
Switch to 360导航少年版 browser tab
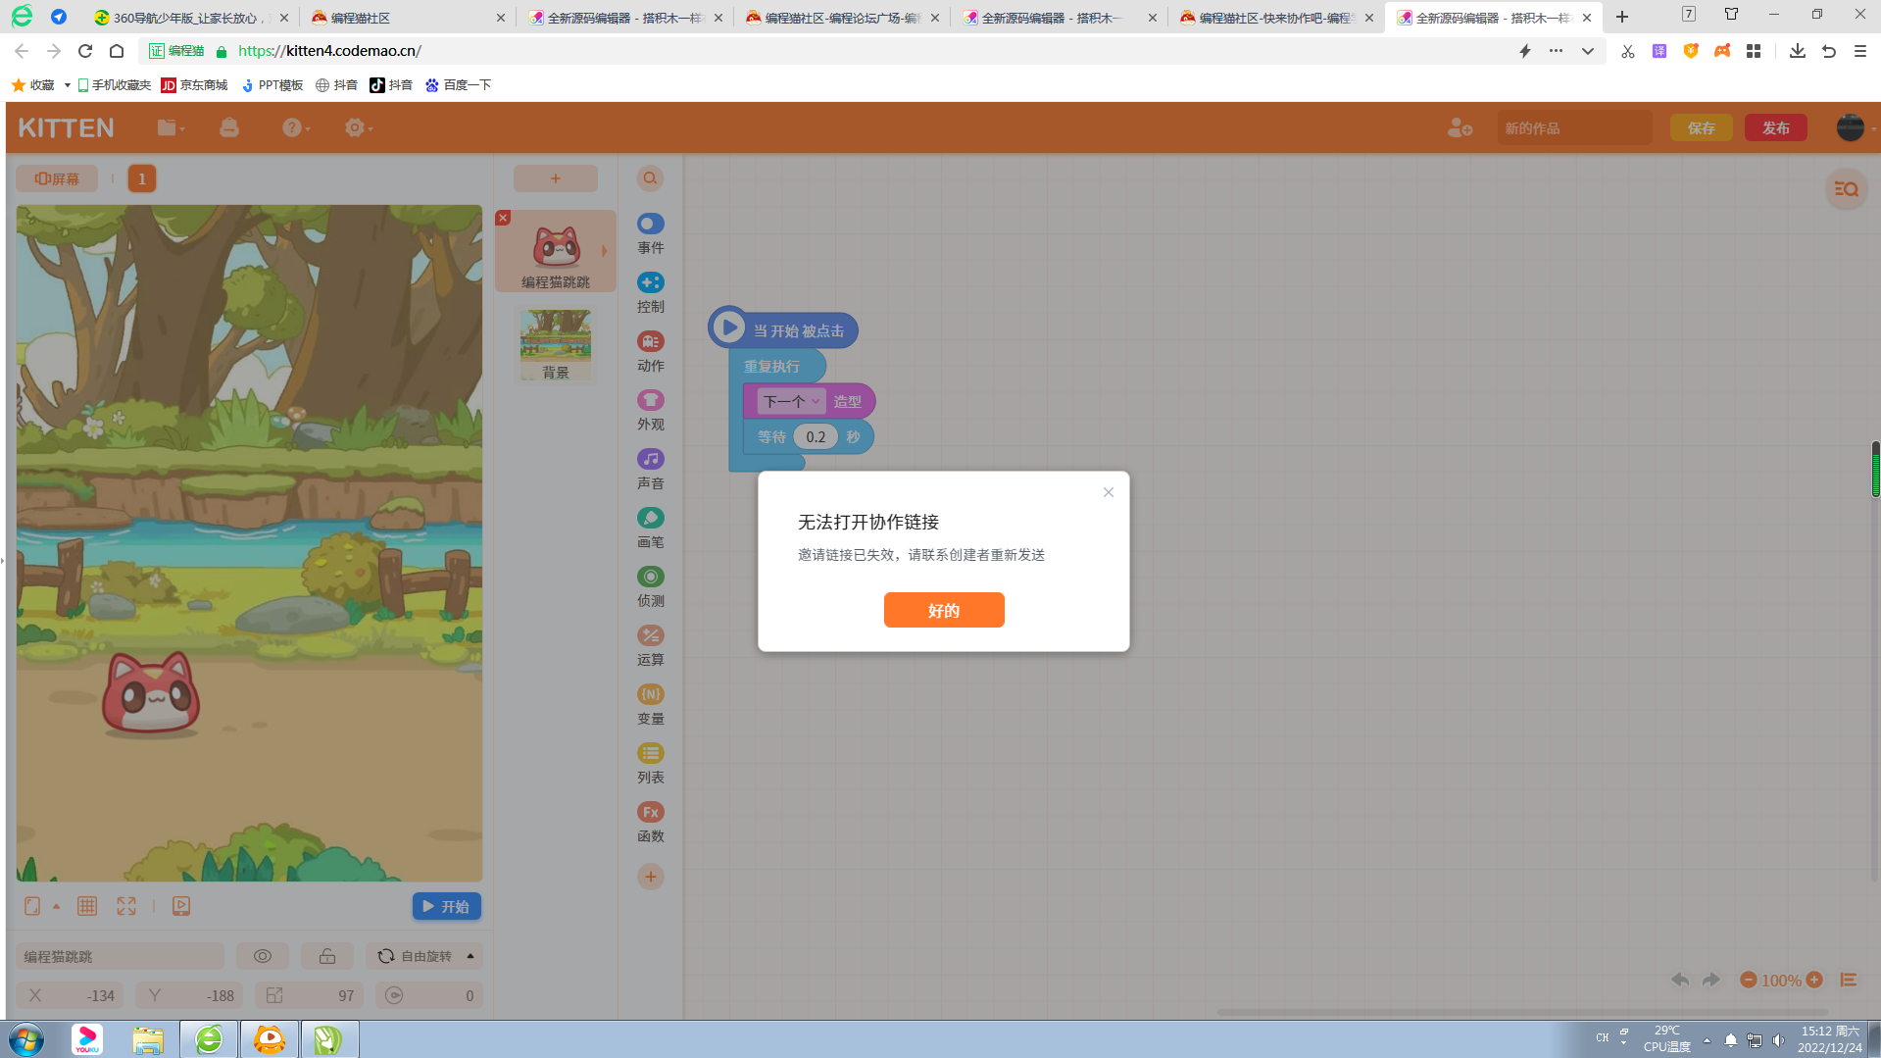click(191, 18)
